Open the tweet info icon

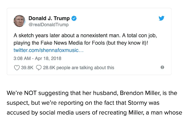[162, 67]
